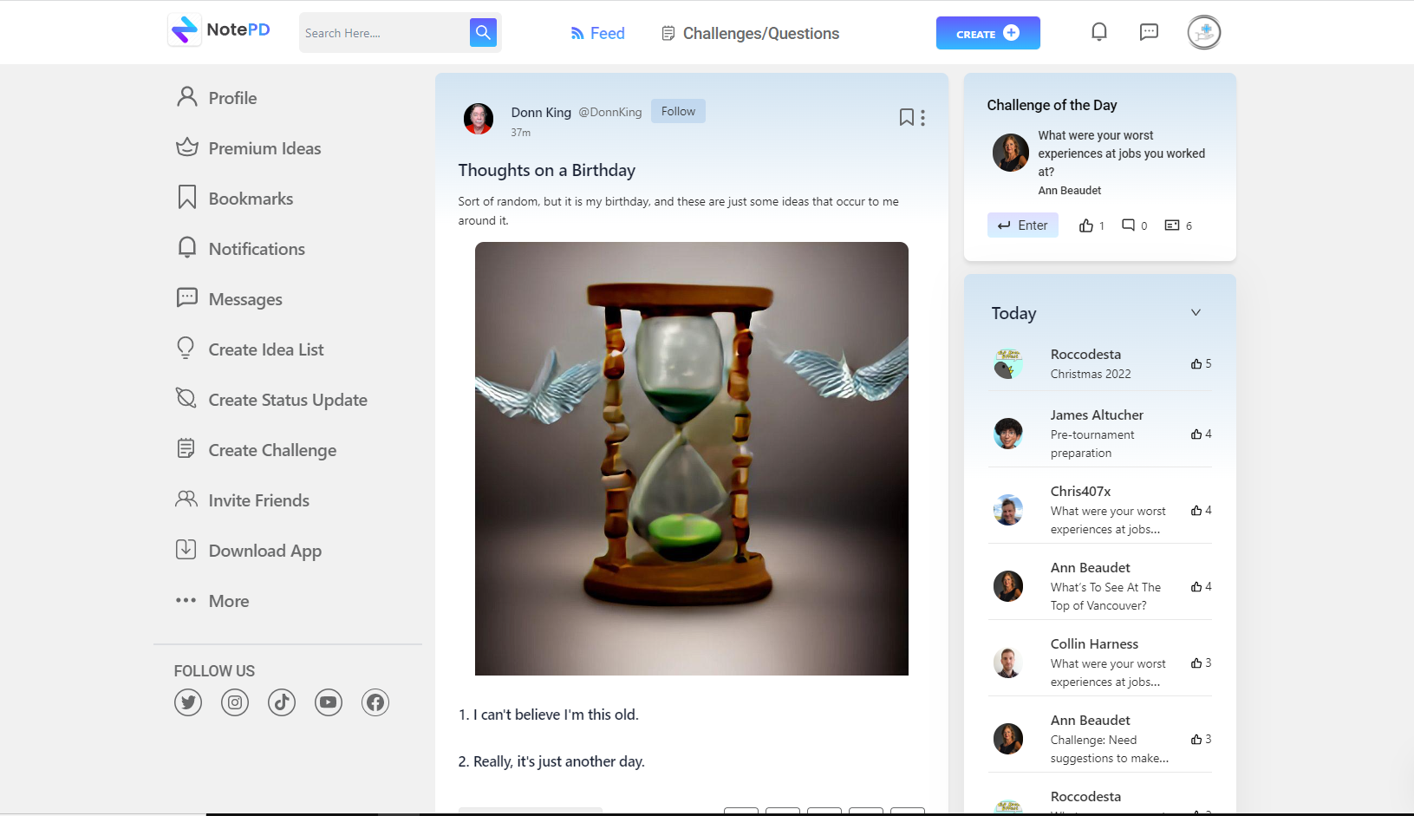The height and width of the screenshot is (816, 1414).
Task: Click Download App
Action: (248, 551)
